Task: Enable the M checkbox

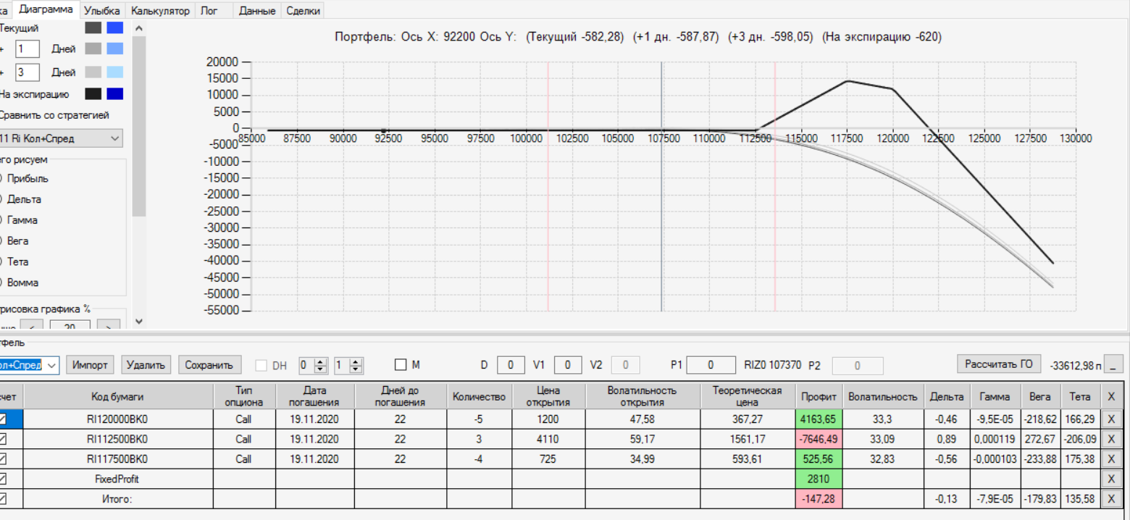Action: (401, 364)
